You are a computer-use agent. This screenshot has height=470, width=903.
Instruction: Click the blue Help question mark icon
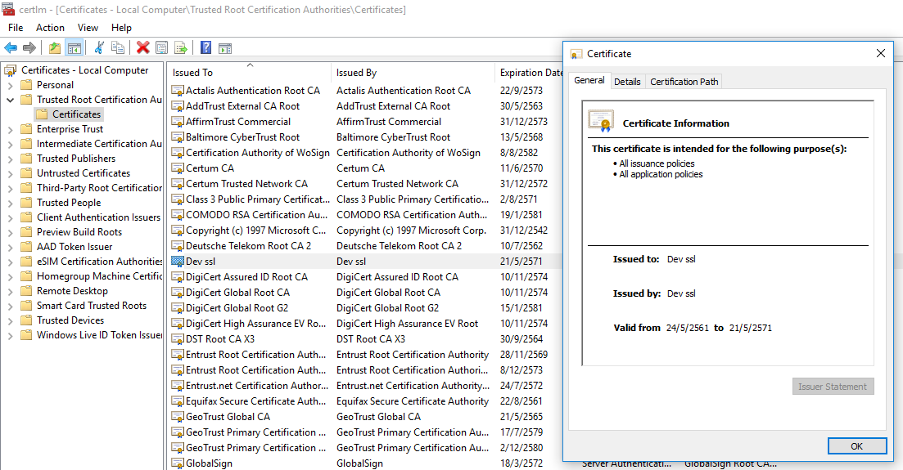[x=205, y=48]
